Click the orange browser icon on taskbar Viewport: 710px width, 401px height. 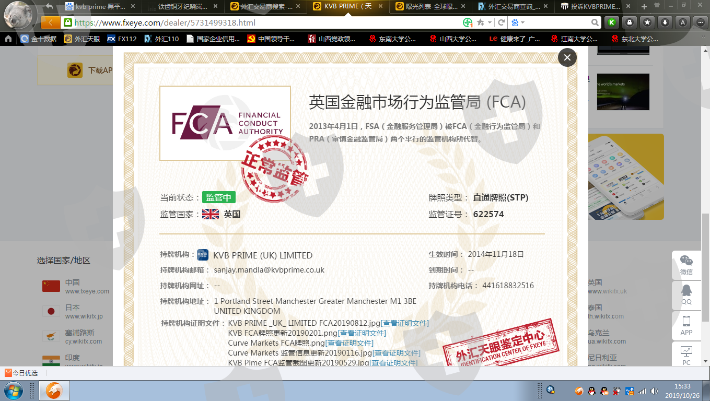tap(54, 391)
